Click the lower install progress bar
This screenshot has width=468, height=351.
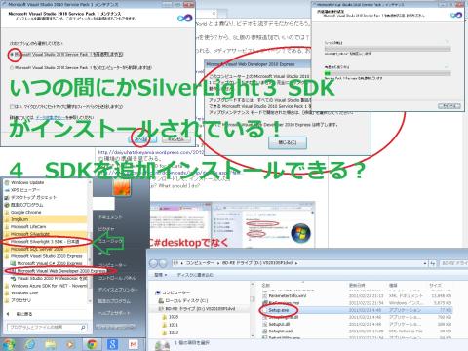tap(387, 74)
